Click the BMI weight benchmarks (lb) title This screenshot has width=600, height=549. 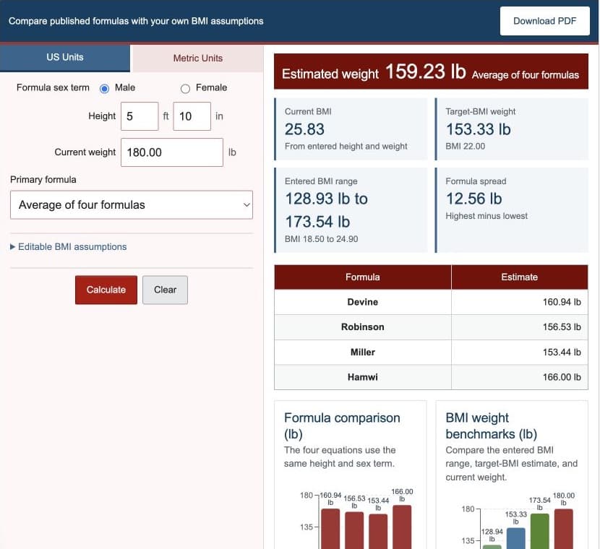(x=492, y=426)
